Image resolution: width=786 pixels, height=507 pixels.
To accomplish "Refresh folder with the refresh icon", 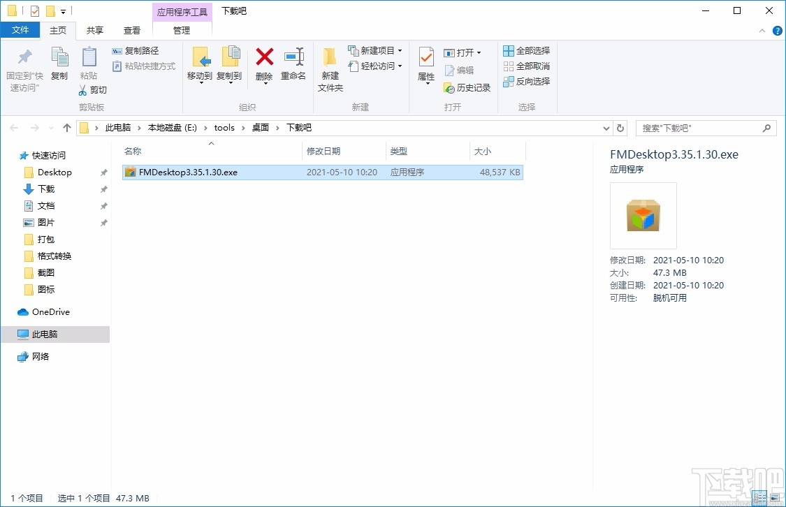I will tap(620, 128).
